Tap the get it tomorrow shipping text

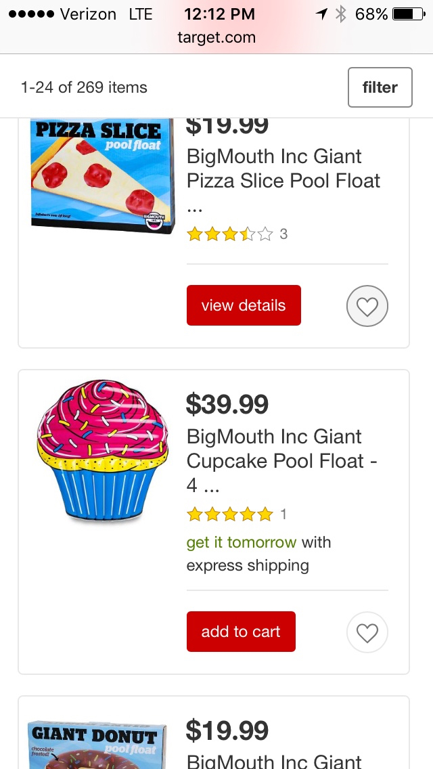pos(242,542)
